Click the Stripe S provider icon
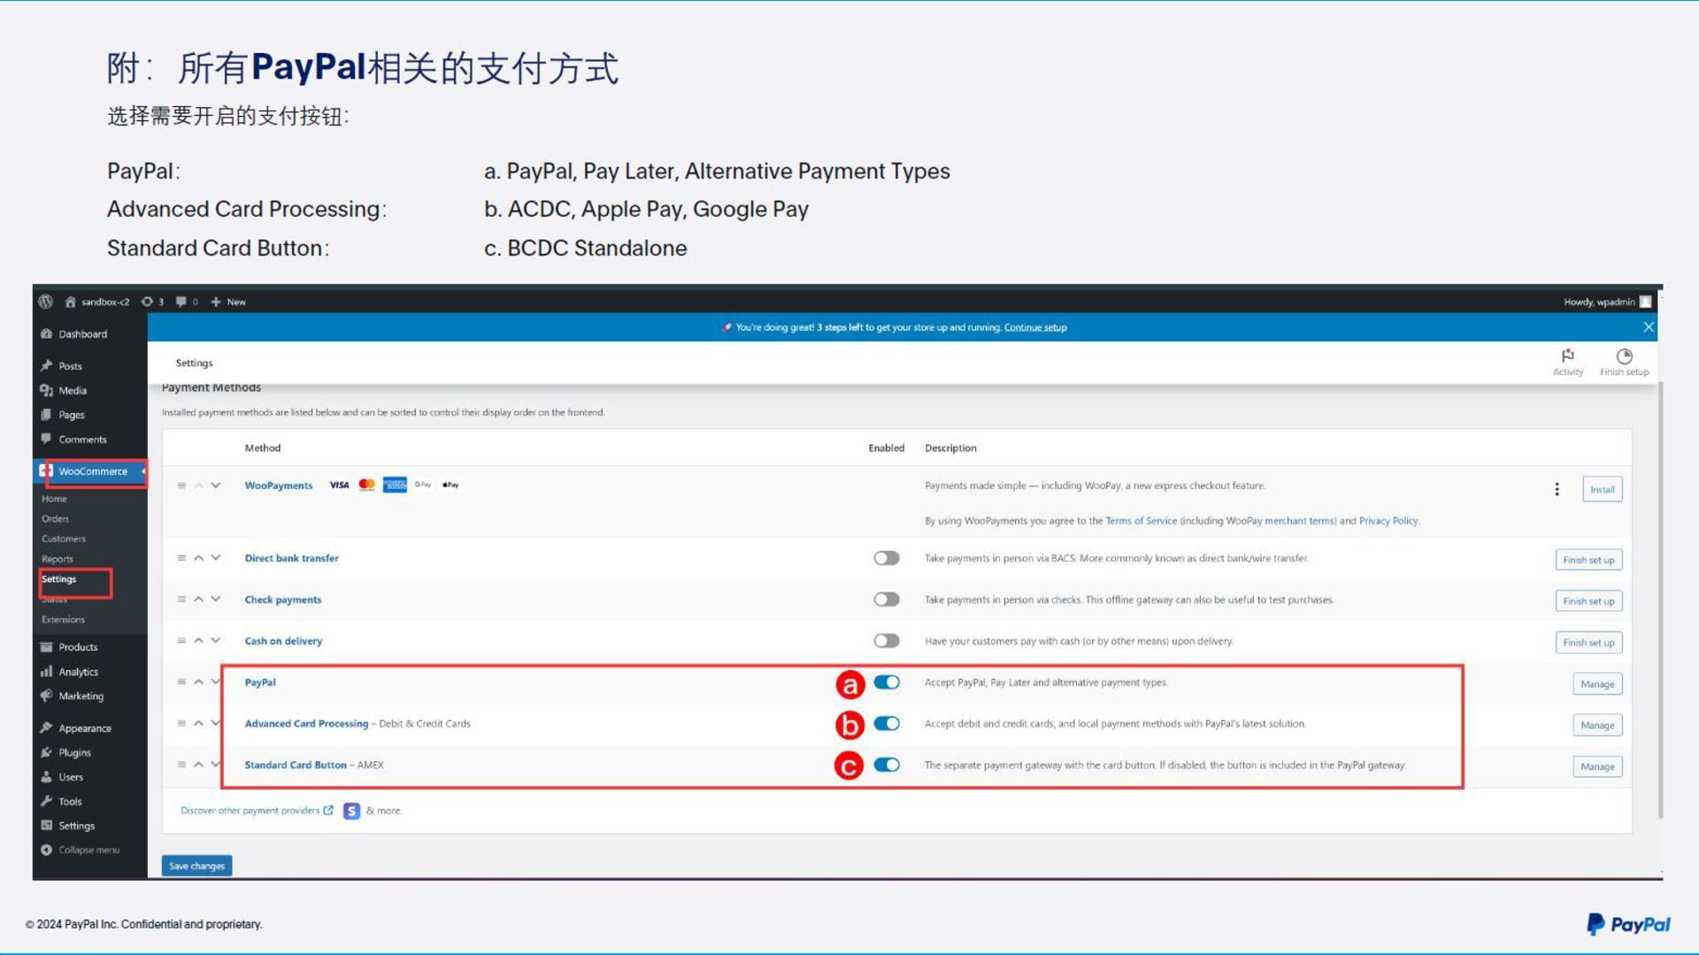 [x=351, y=811]
